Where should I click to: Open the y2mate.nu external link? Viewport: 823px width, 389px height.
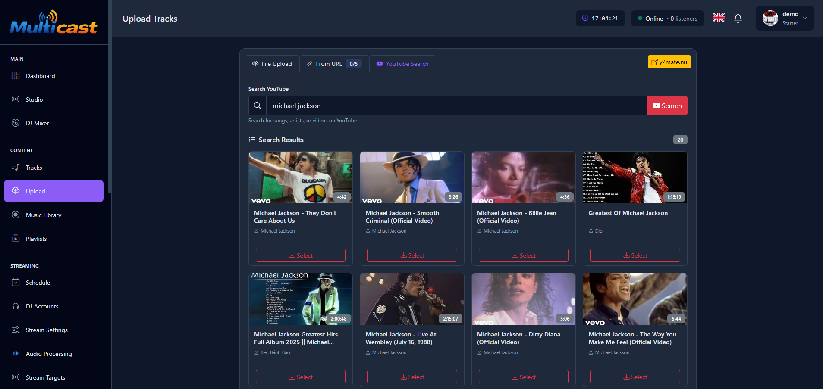(669, 62)
